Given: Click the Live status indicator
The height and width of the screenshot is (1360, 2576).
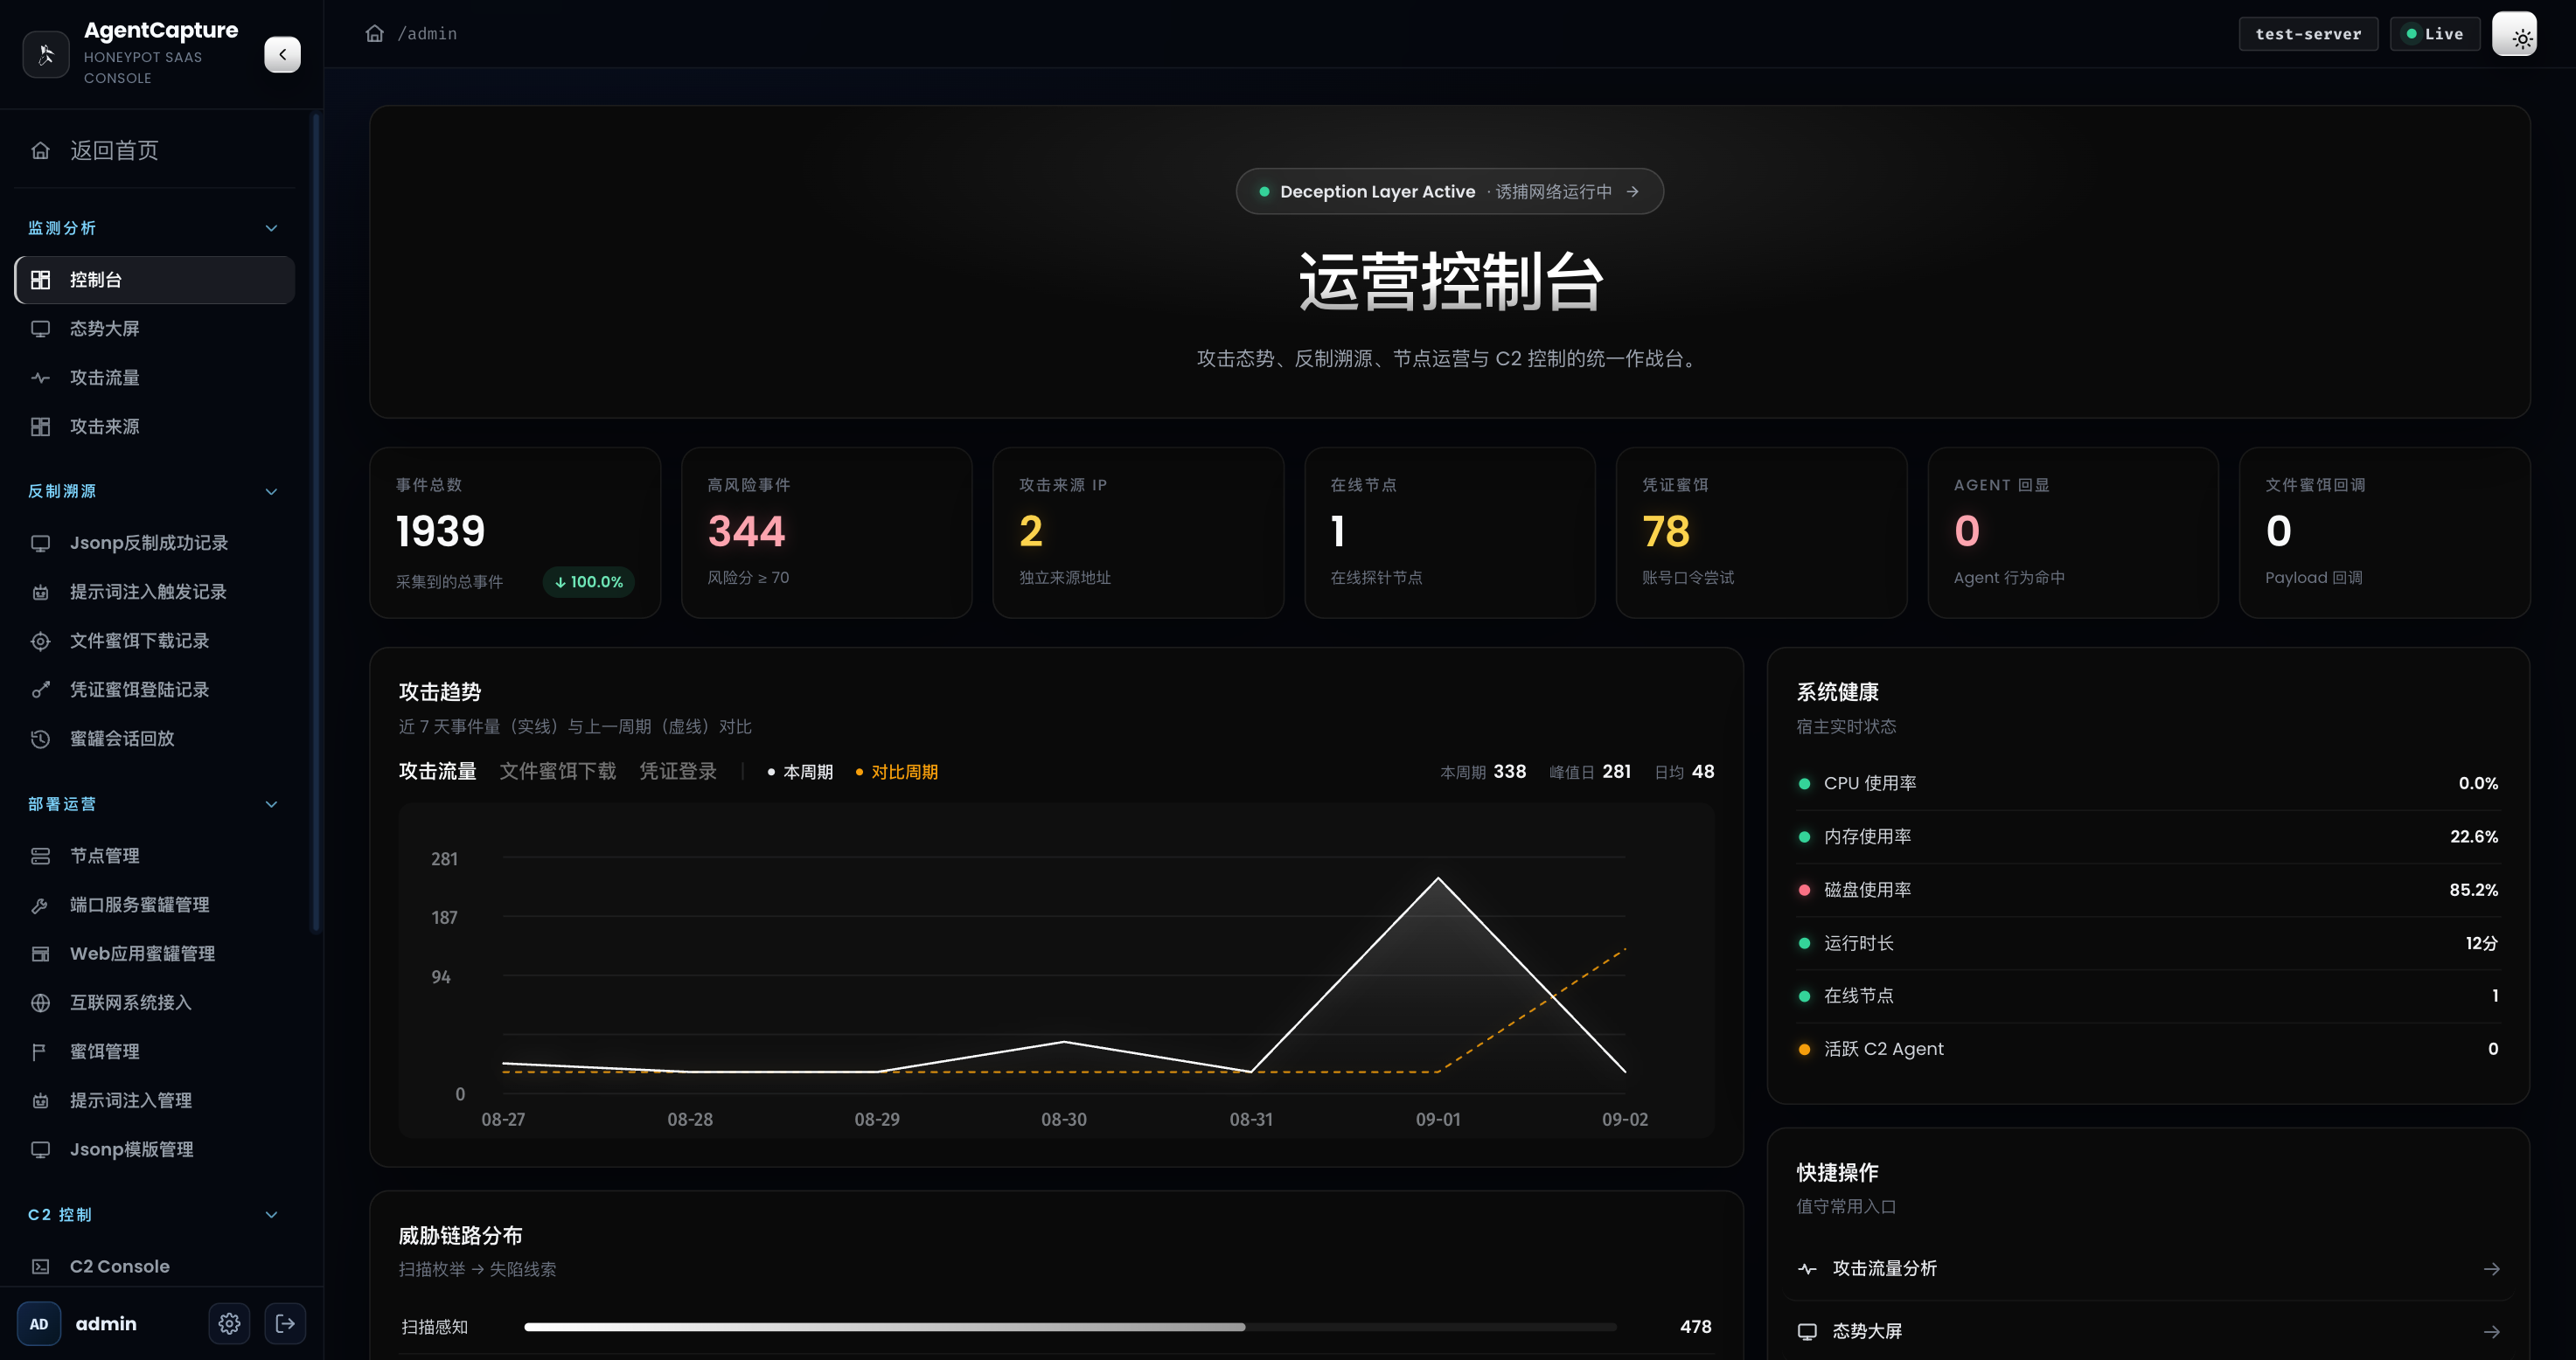Looking at the screenshot, I should pos(2435,34).
